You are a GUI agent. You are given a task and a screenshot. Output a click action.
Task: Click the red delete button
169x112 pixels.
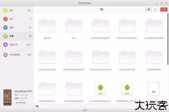[164, 10]
